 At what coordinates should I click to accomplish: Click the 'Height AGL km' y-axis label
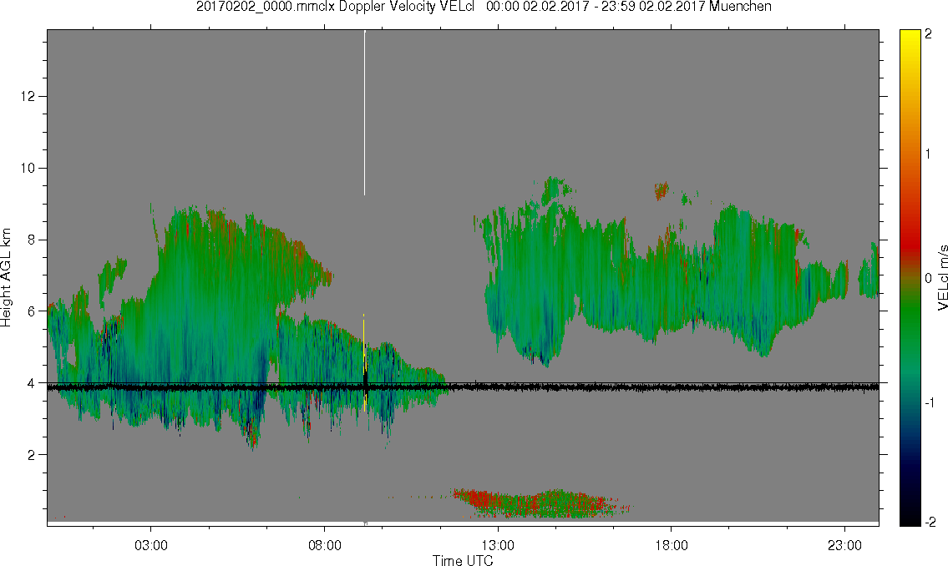(x=6, y=277)
